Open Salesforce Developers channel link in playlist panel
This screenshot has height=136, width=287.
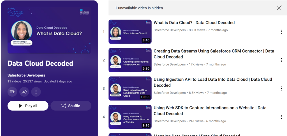[x=26, y=75]
